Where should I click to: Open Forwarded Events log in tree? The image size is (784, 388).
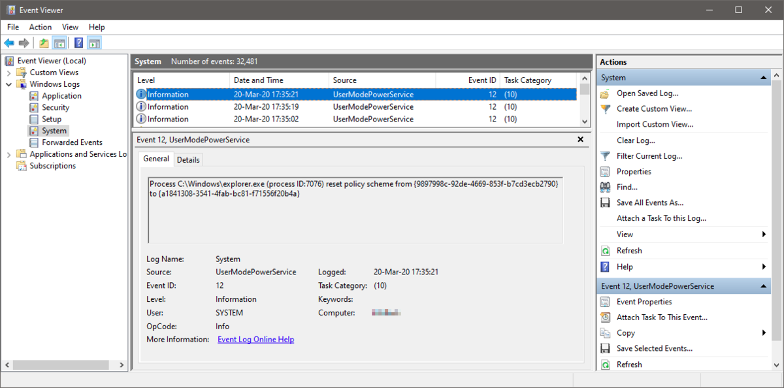tap(72, 142)
